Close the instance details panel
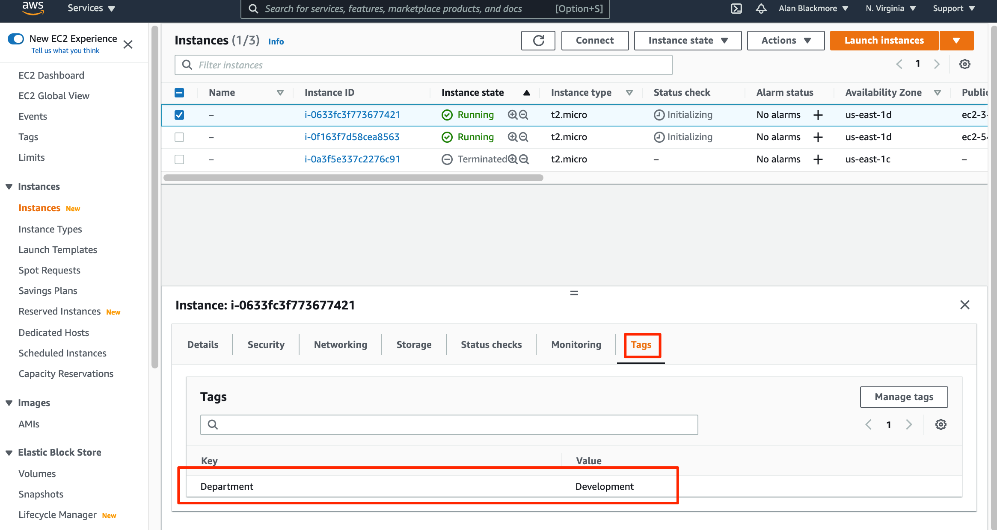The width and height of the screenshot is (997, 530). click(964, 305)
